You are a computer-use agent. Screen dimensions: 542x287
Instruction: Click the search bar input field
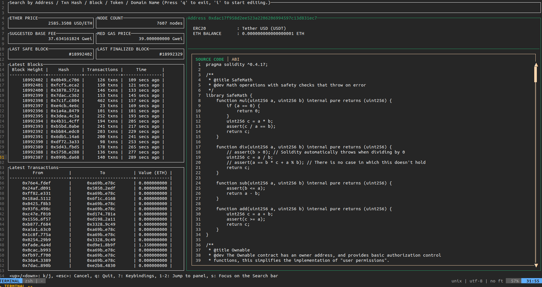pos(274,8)
